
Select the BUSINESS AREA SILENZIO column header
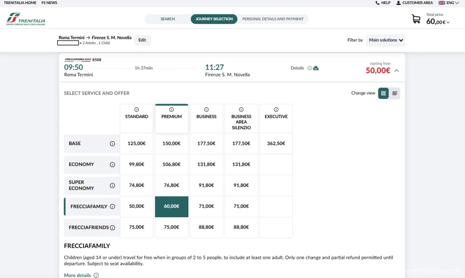pos(241,118)
